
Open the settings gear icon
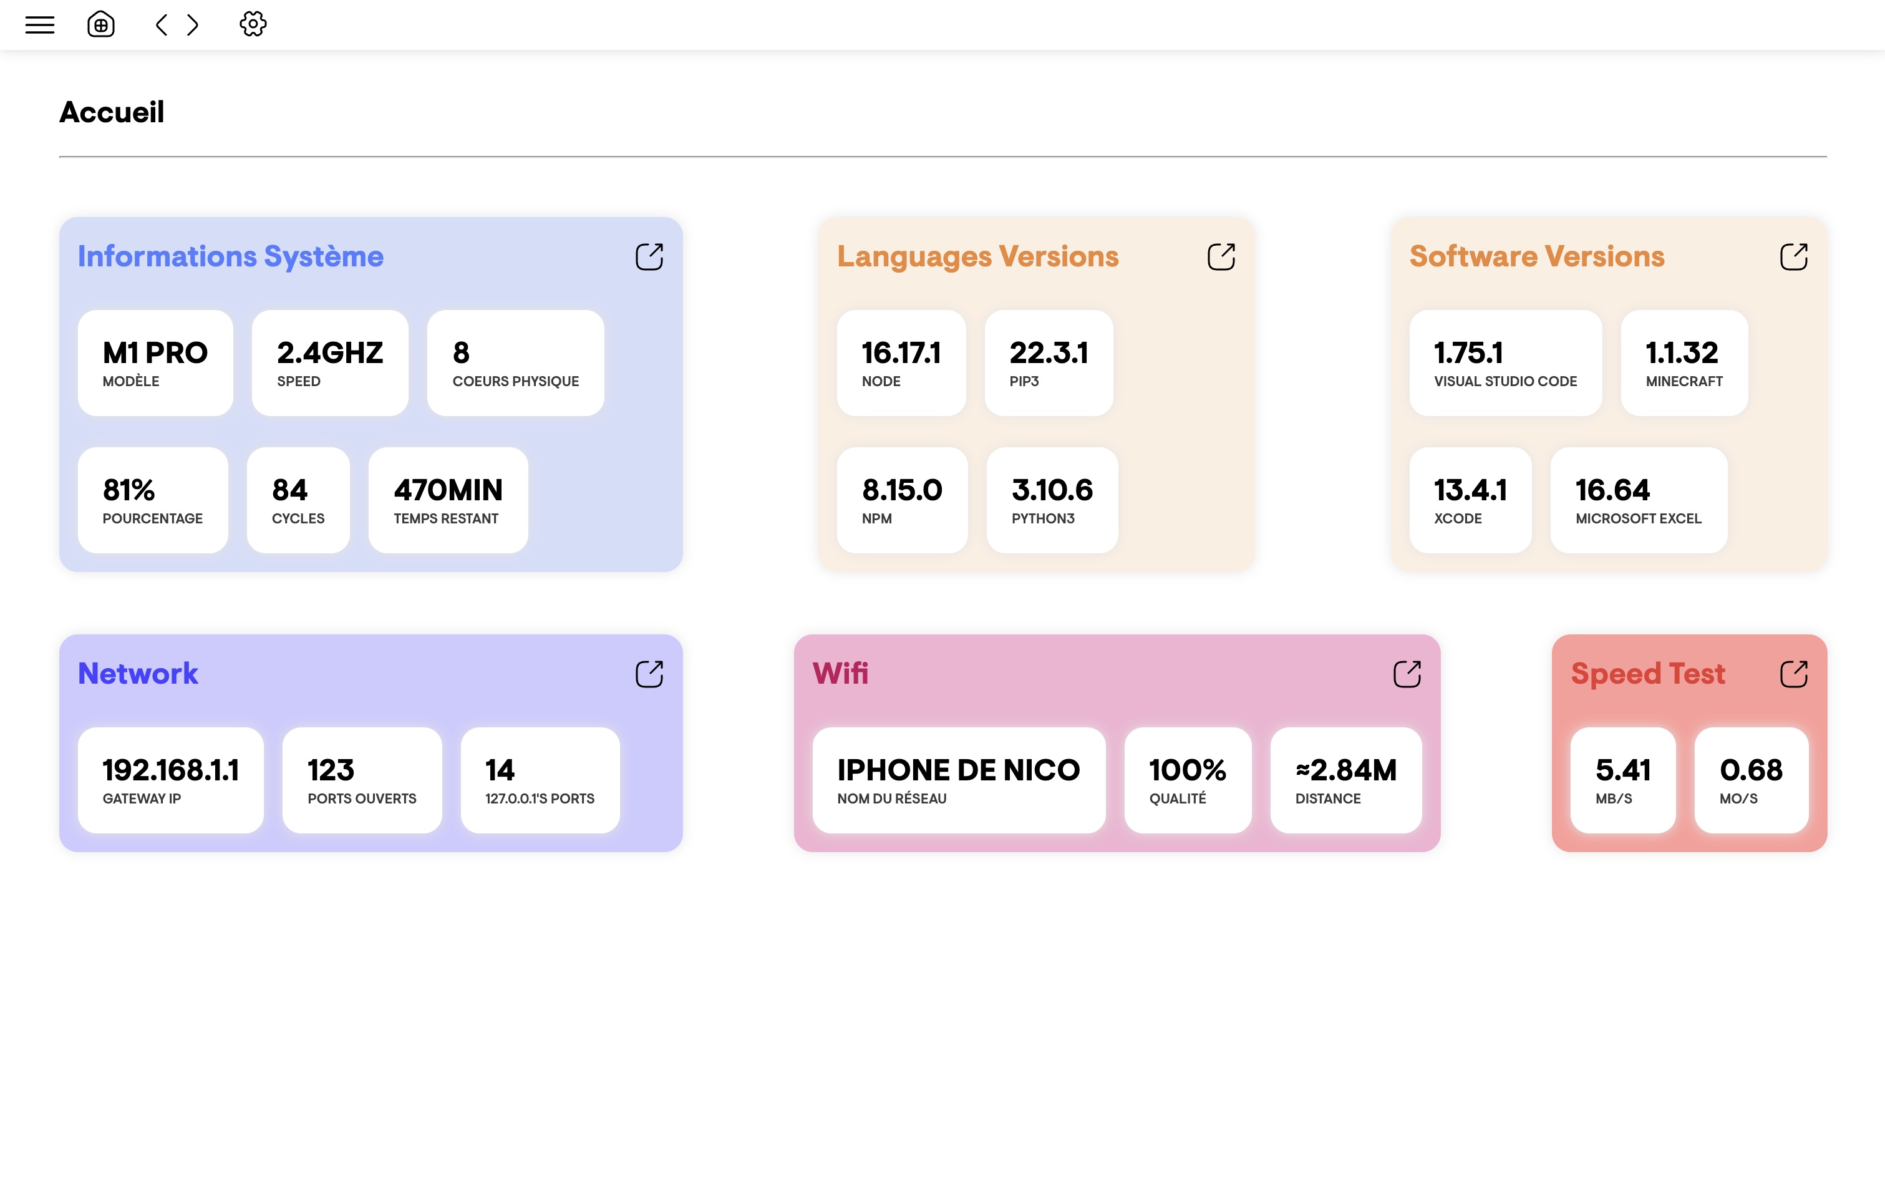252,24
